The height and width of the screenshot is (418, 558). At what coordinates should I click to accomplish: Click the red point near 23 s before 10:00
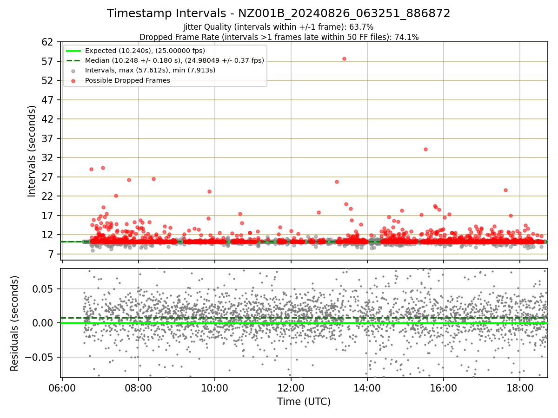(209, 191)
